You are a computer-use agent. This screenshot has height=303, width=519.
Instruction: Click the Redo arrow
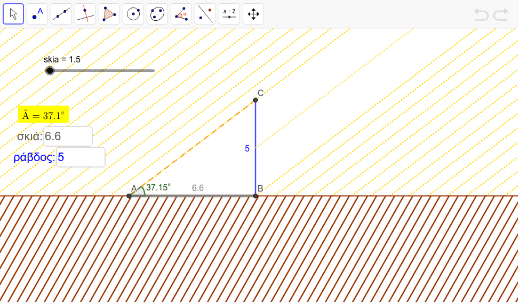click(x=501, y=14)
